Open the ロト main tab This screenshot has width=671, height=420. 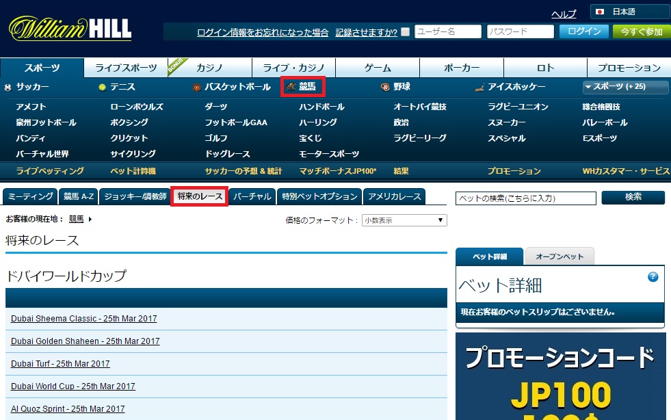point(545,68)
